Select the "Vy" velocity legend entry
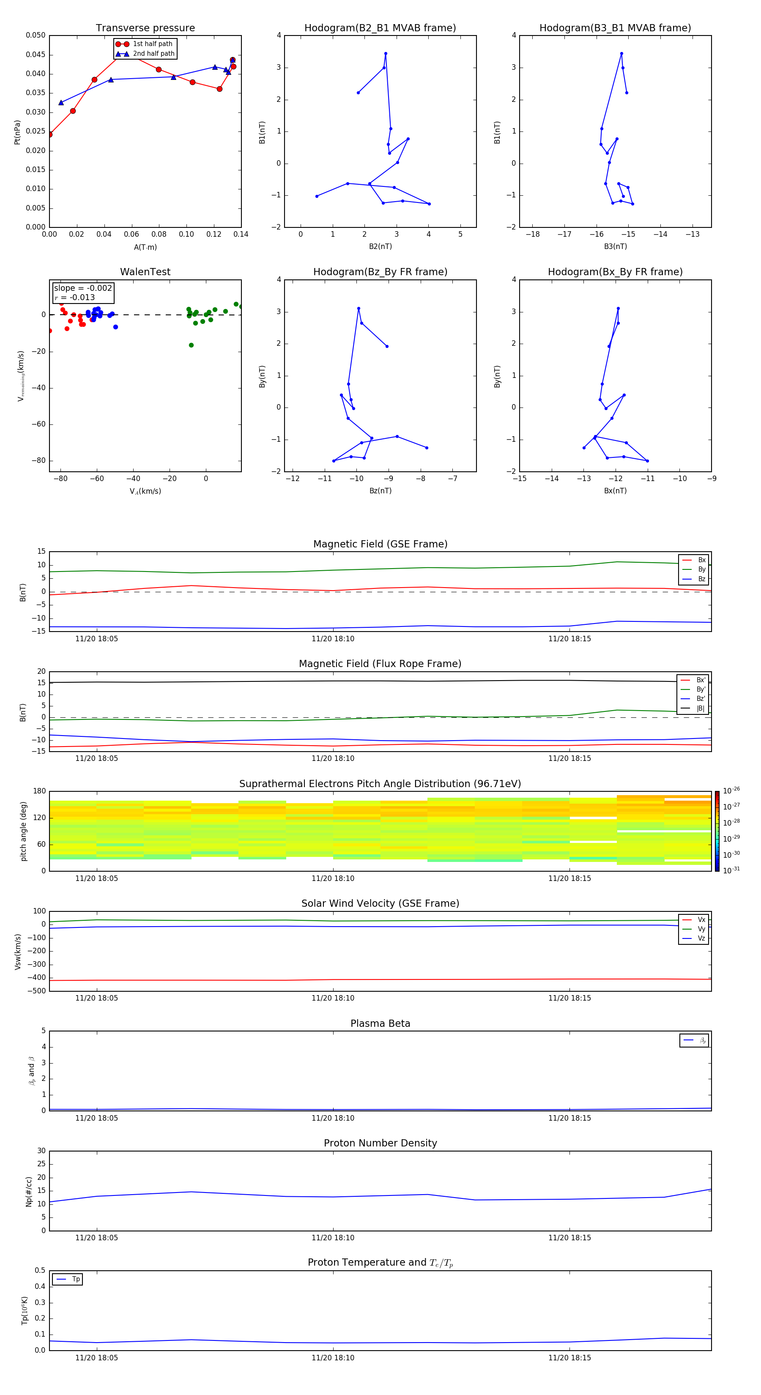 694,929
